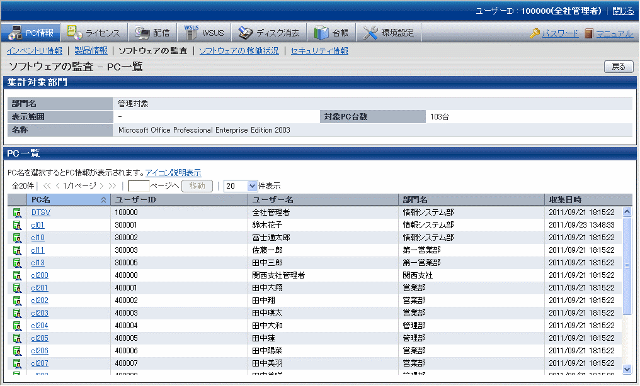Click the page number input field
Screen dimensions: 640x386
[139, 186]
